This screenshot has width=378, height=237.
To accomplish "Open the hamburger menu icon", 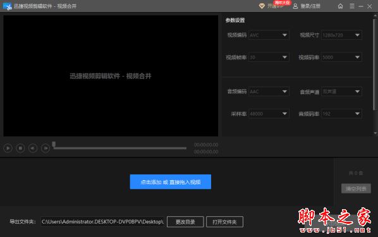I will pyautogui.click(x=352, y=6).
